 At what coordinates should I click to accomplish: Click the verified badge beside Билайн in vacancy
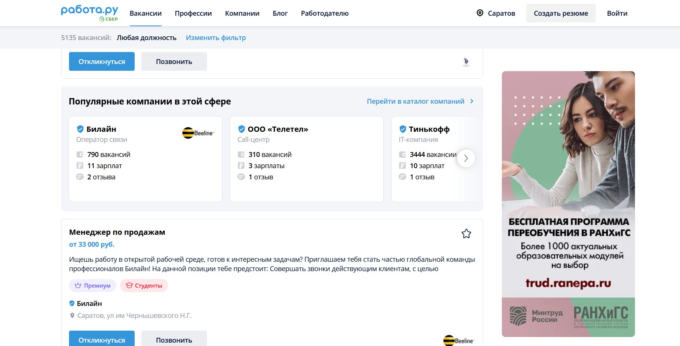pyautogui.click(x=72, y=303)
